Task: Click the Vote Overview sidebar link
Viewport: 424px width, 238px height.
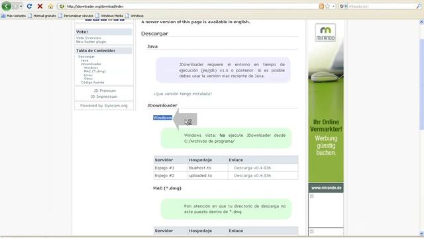Action: tap(88, 38)
